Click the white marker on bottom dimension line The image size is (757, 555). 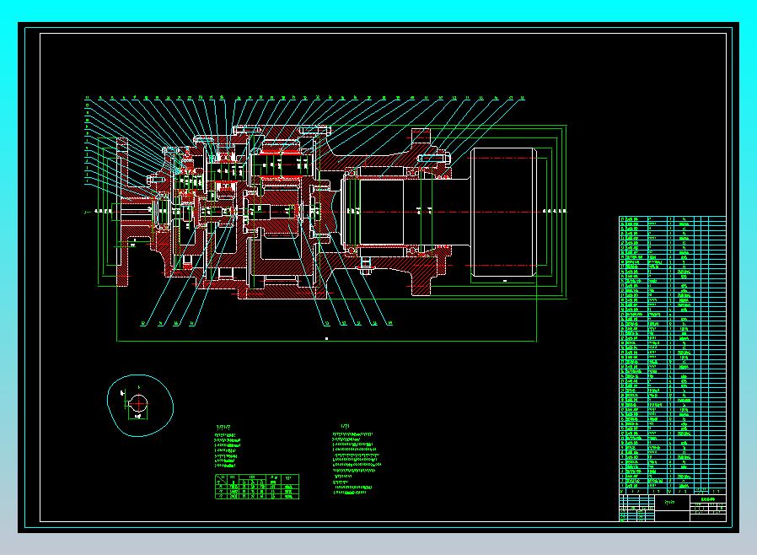[326, 337]
